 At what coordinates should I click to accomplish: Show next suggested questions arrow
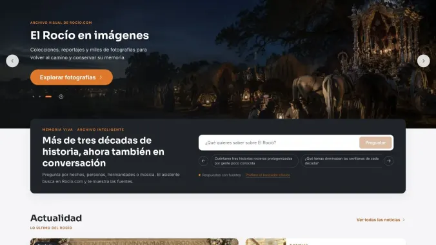click(x=389, y=161)
